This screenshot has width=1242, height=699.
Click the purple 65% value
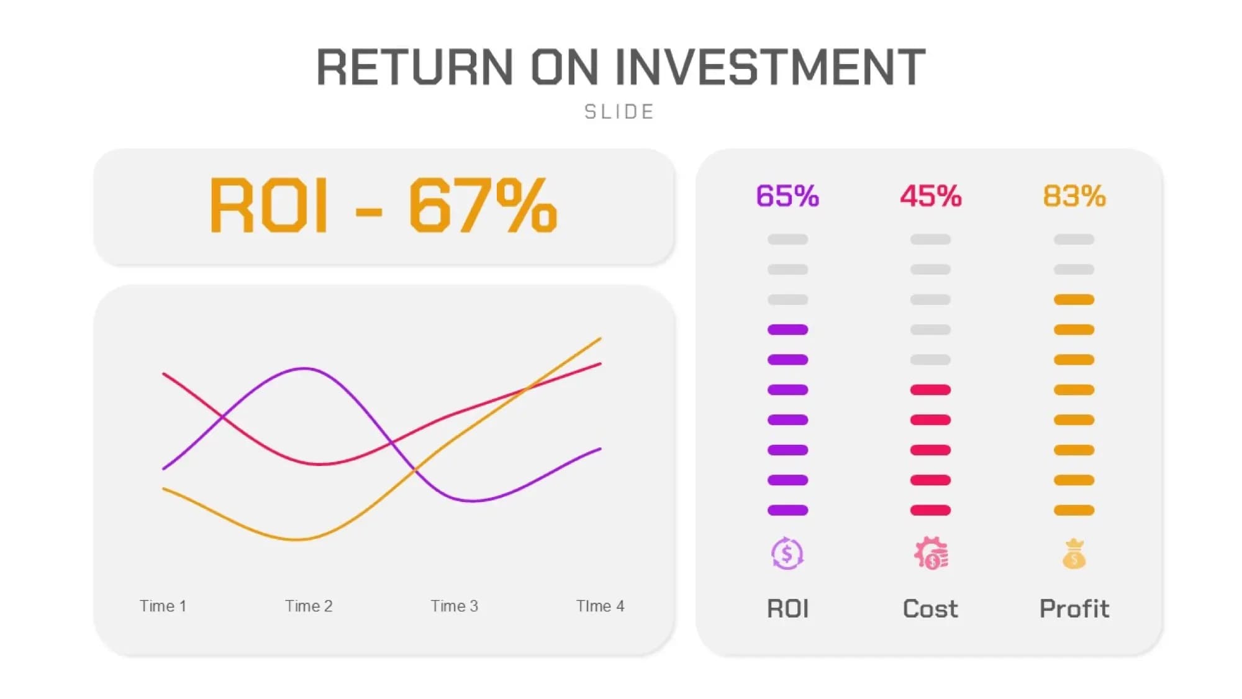tap(787, 196)
